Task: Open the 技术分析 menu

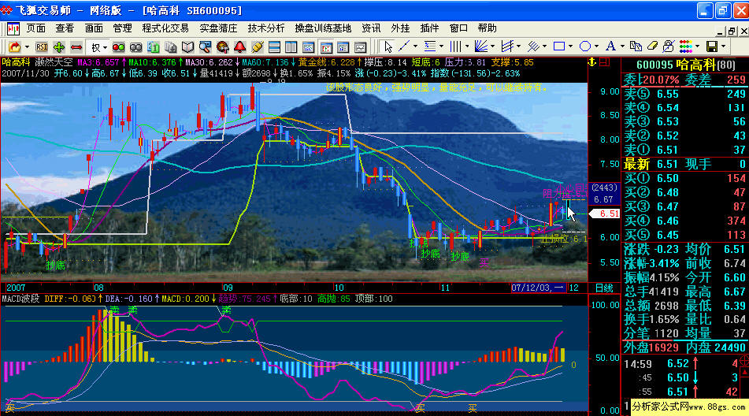Action: (x=266, y=28)
